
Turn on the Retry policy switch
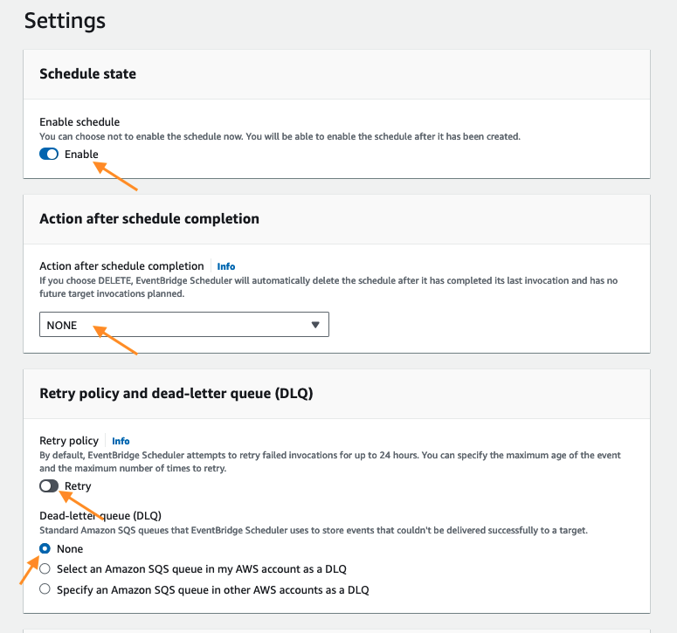(49, 486)
